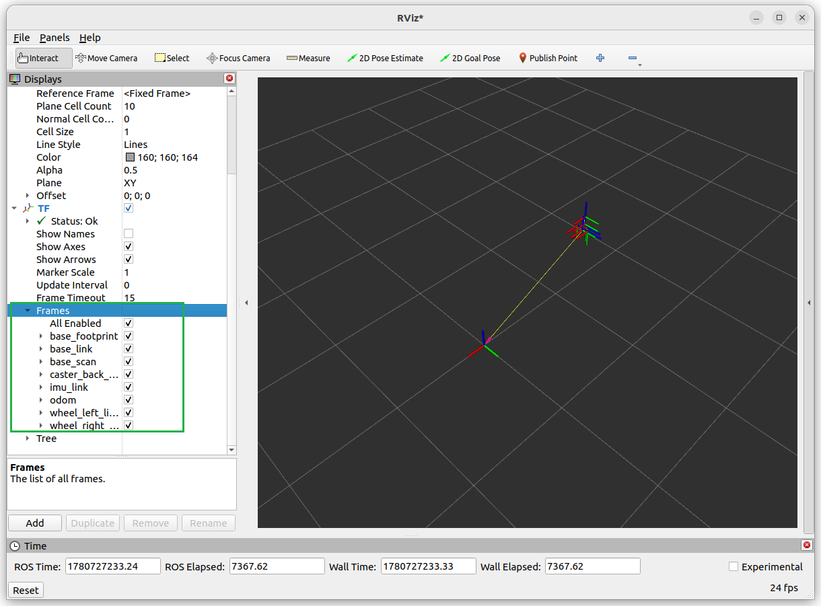Click the ROS Time field
The height and width of the screenshot is (606, 821).
[x=113, y=566]
